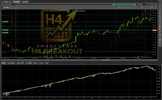
Task: Click the chart horizontal scrollbar thumb
Action: [x=106, y=60]
